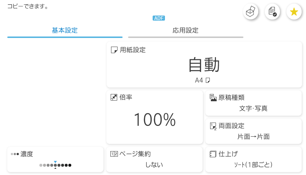Tap the finishing icon beside 仕上げ
306x175 pixels.
(213, 154)
